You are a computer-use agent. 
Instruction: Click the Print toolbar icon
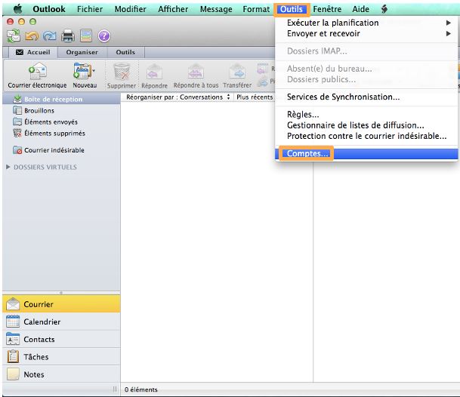click(68, 36)
